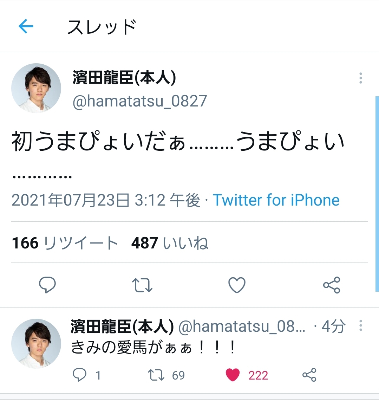This screenshot has width=379, height=408.
Task: Tap the back arrow in header
Action: click(26, 26)
